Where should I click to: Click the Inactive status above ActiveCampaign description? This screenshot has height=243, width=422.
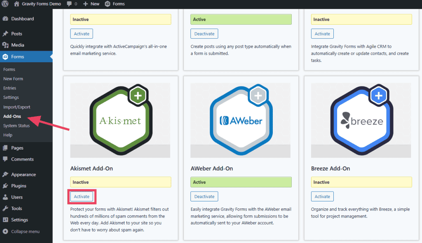(x=121, y=19)
